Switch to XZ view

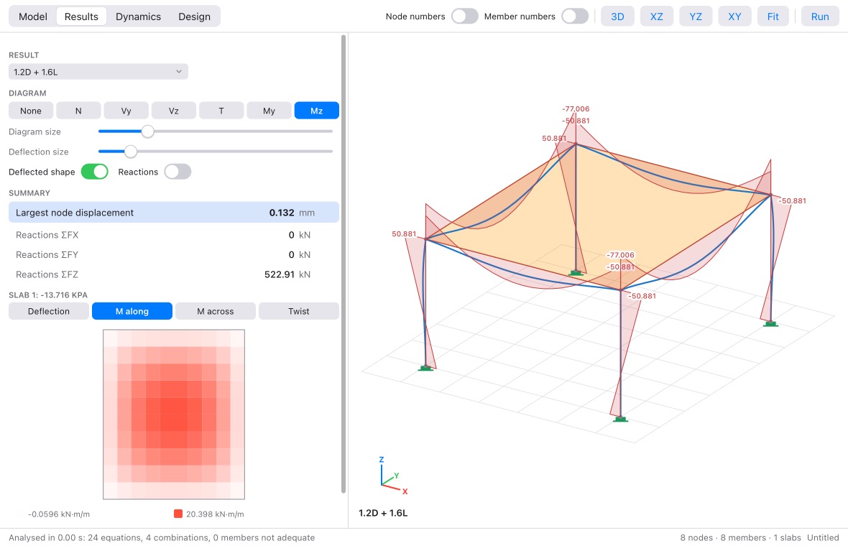[x=657, y=17]
